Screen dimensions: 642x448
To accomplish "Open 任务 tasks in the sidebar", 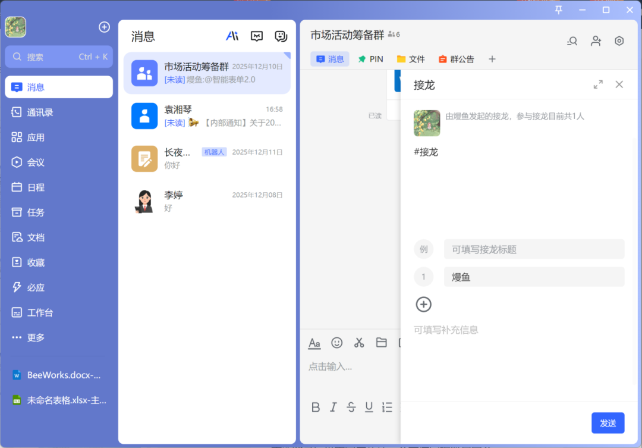I will pyautogui.click(x=59, y=212).
